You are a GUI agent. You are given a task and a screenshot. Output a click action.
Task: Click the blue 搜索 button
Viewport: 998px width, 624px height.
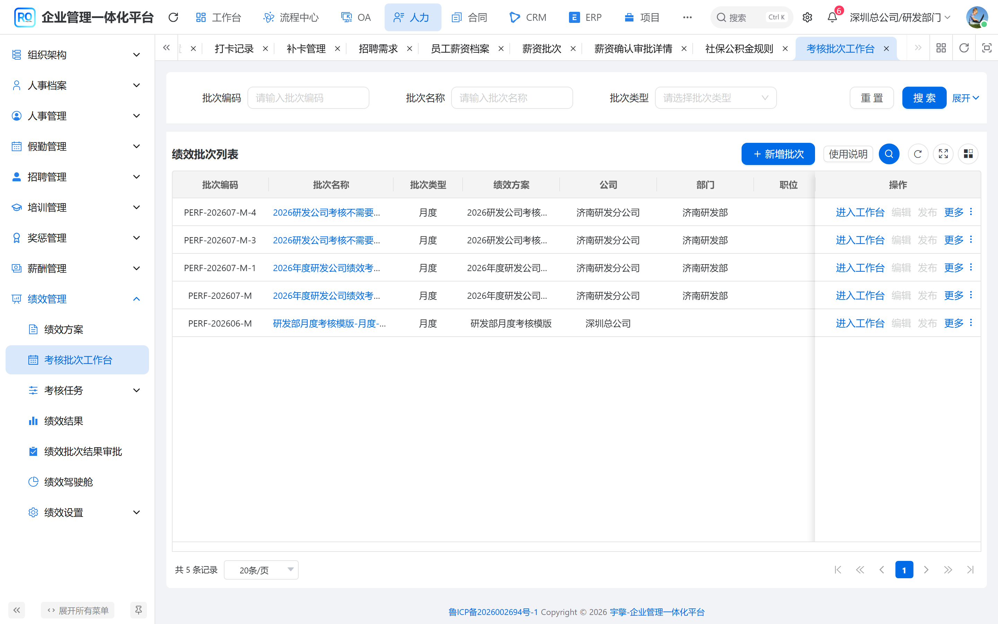pos(924,98)
